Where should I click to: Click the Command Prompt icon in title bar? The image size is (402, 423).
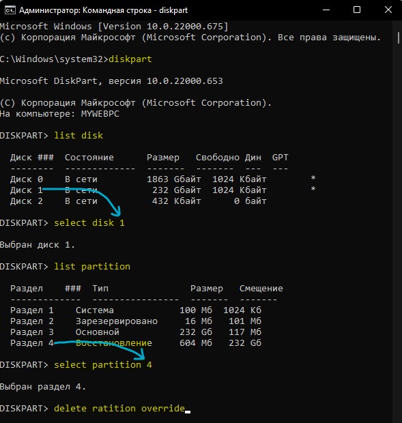[x=10, y=10]
